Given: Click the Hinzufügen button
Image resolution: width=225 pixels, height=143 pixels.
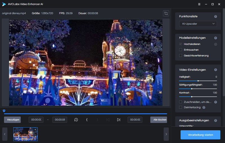Looking at the screenshot, I should pos(12,120).
